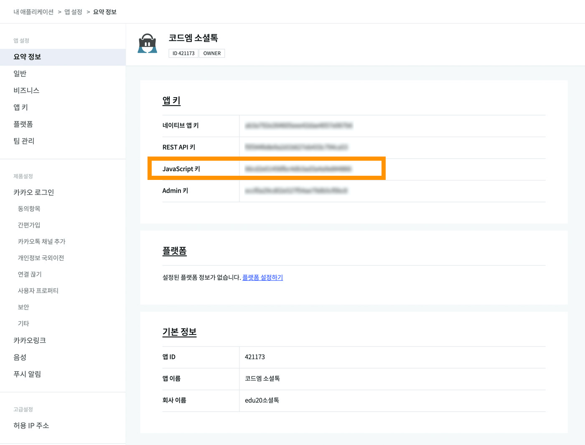Image resolution: width=585 pixels, height=445 pixels.
Task: Open 플랫폼 sidebar menu
Action: point(23,124)
